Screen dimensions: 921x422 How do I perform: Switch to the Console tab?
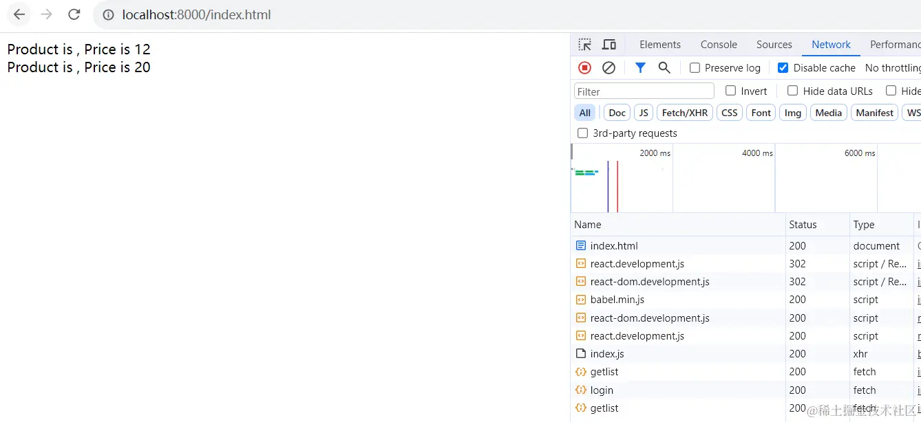click(719, 45)
